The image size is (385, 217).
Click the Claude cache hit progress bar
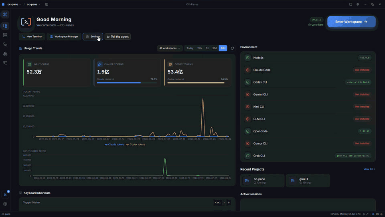click(127, 83)
